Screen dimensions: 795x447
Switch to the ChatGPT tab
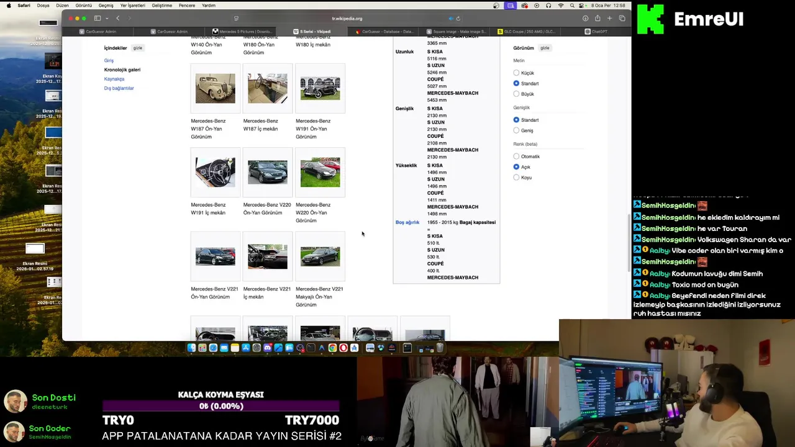[596, 31]
